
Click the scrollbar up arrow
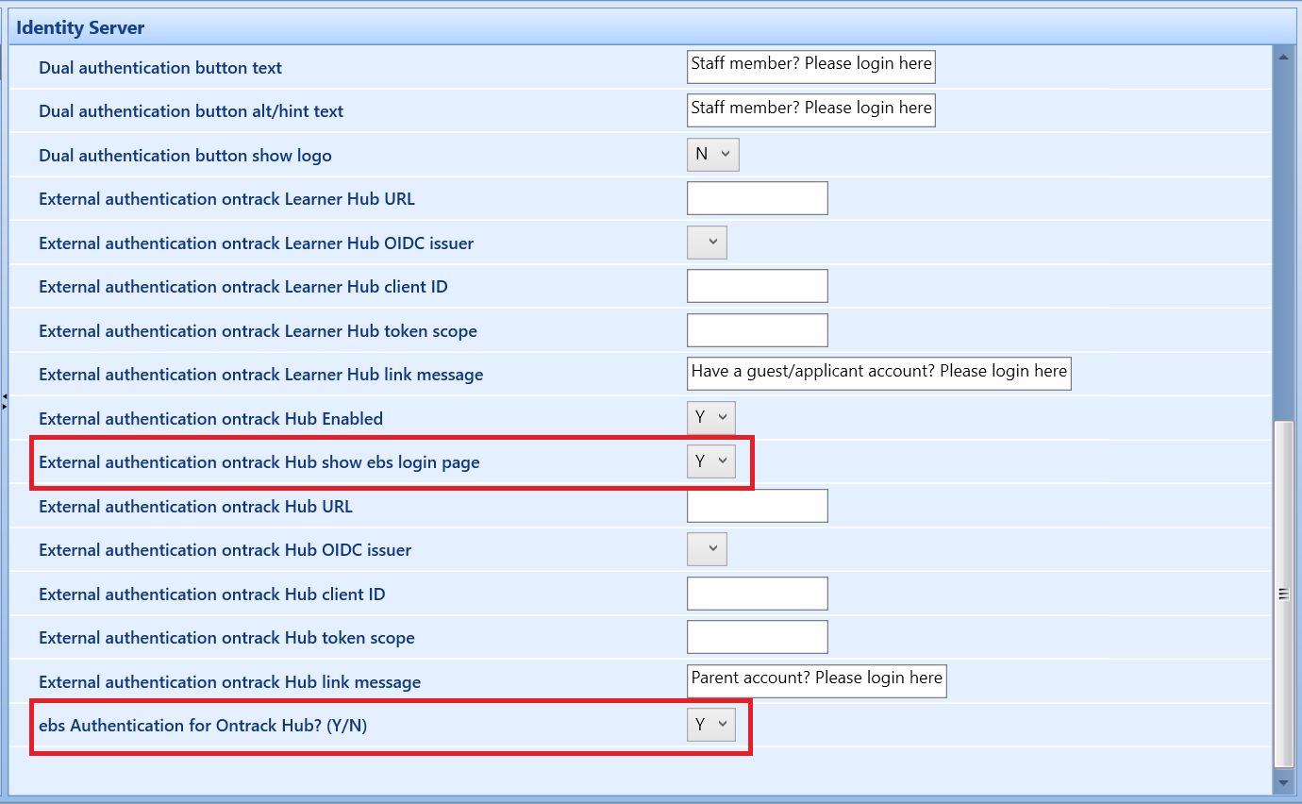click(x=1283, y=58)
